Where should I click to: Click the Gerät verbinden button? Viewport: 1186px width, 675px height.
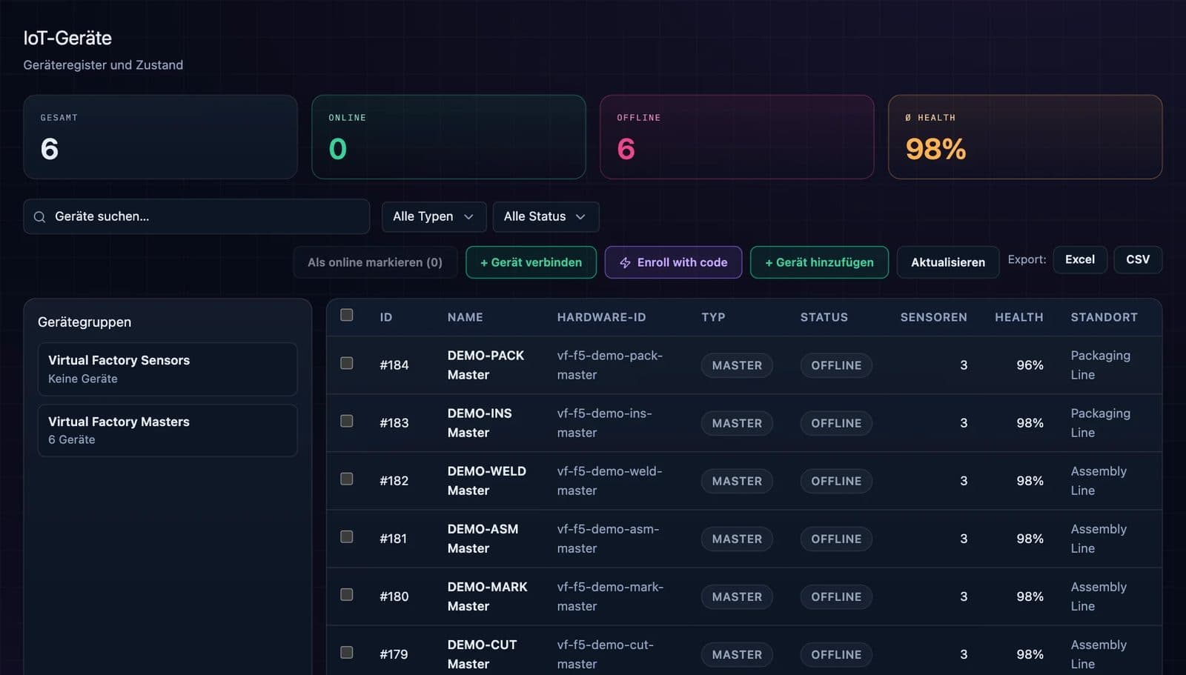pyautogui.click(x=531, y=262)
